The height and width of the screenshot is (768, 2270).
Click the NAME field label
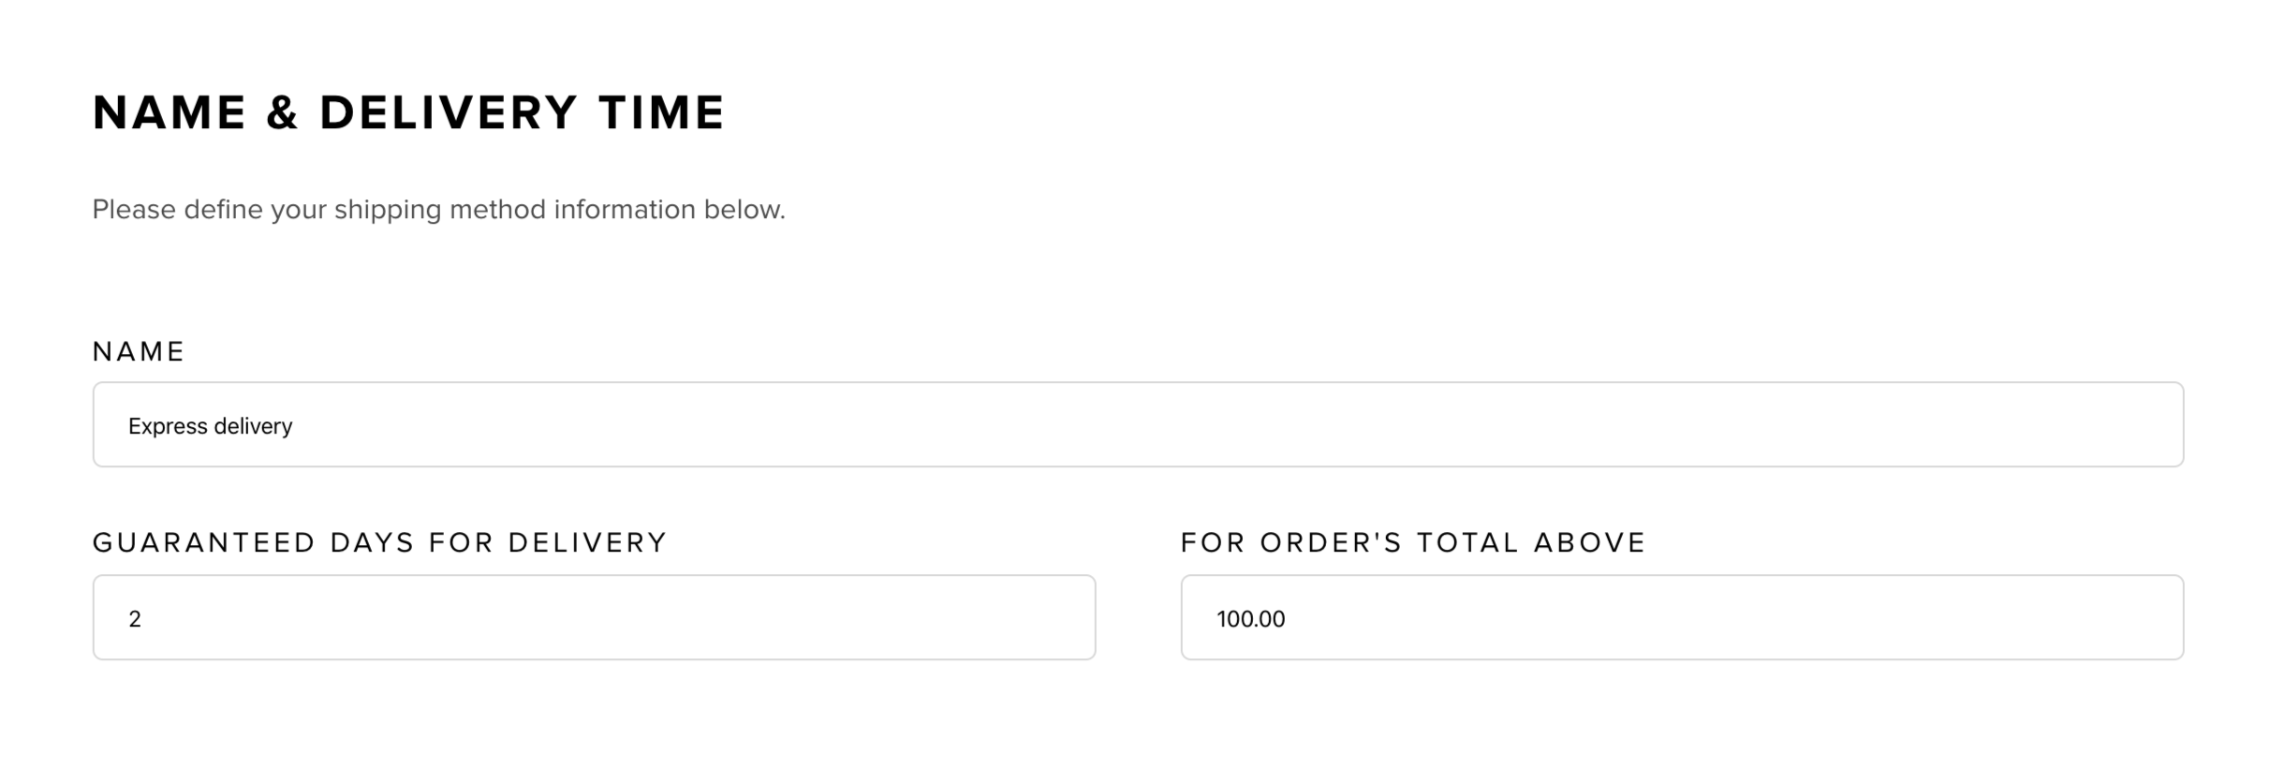[x=139, y=351]
